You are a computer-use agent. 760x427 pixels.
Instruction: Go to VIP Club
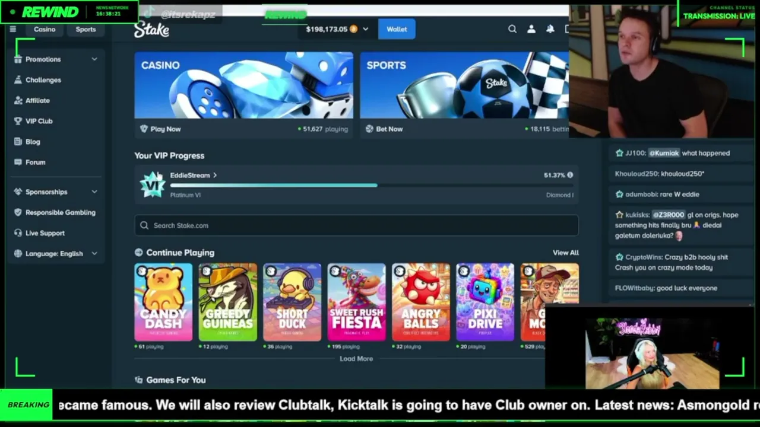pyautogui.click(x=39, y=121)
